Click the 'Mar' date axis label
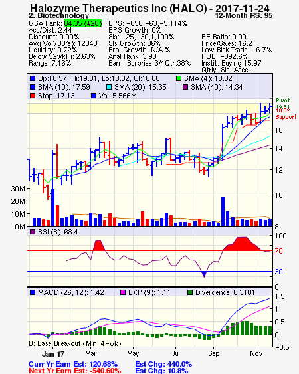The image size is (299, 374). (x=90, y=353)
